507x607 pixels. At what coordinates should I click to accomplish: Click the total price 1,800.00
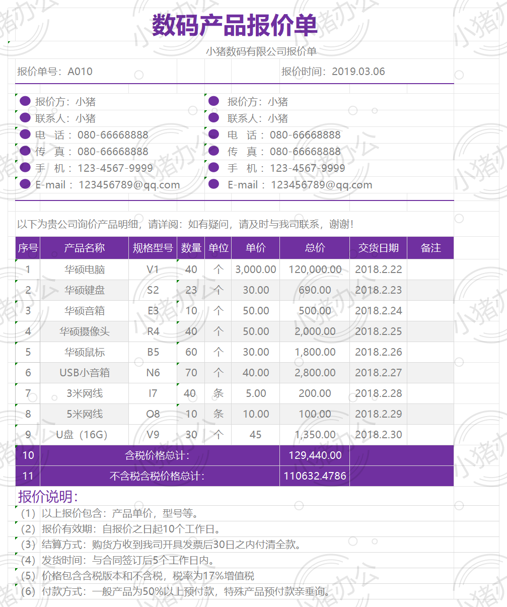point(315,352)
